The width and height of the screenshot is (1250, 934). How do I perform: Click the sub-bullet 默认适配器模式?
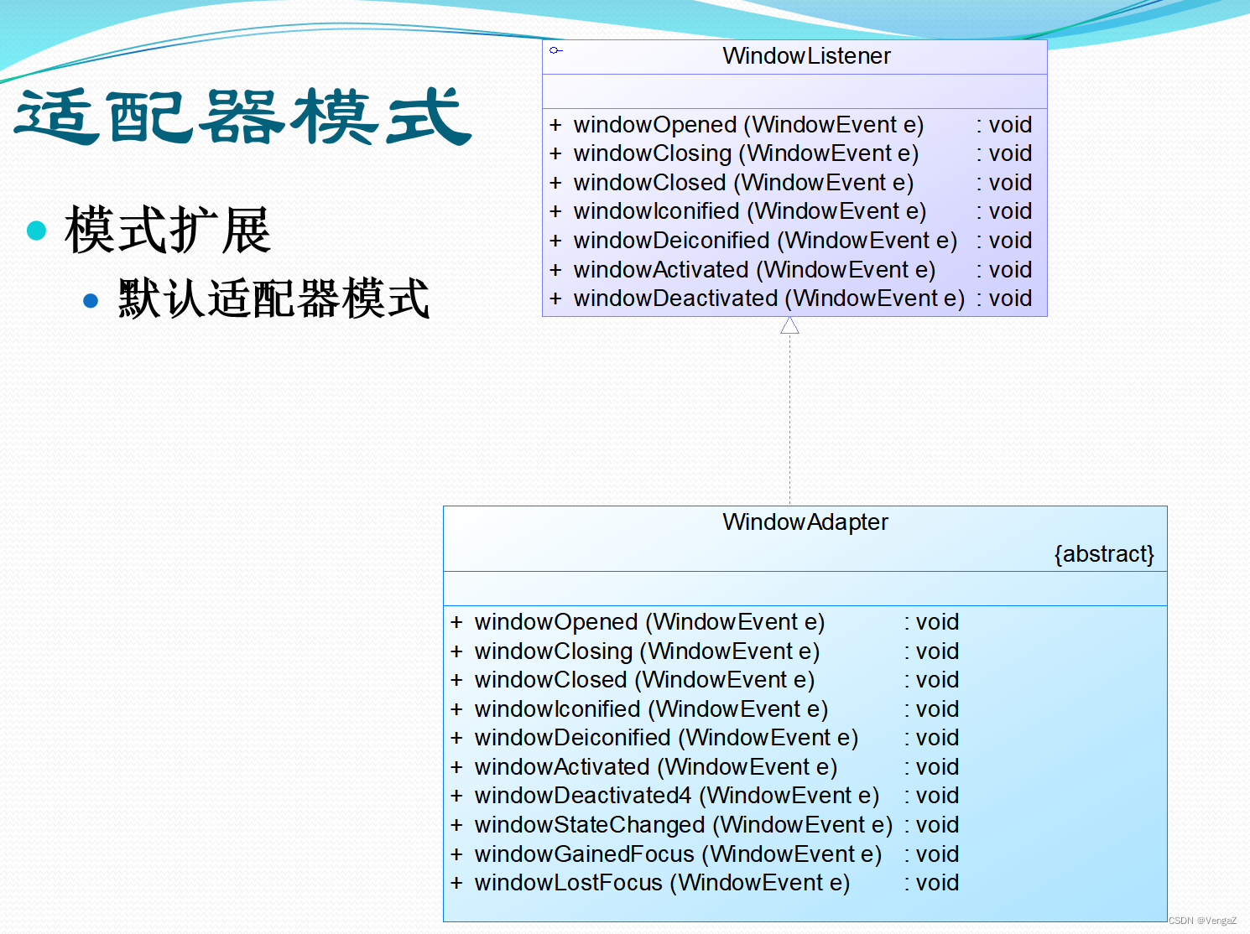(274, 298)
